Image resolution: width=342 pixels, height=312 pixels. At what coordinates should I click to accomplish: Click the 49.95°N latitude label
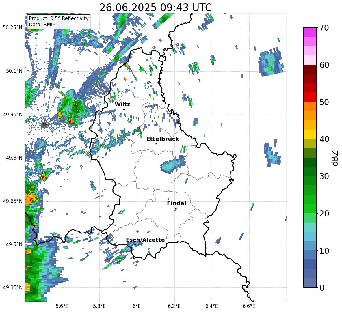click(x=13, y=115)
